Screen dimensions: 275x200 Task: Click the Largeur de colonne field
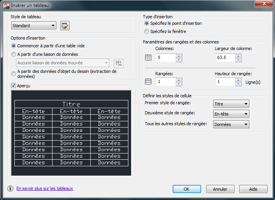pos(225,58)
